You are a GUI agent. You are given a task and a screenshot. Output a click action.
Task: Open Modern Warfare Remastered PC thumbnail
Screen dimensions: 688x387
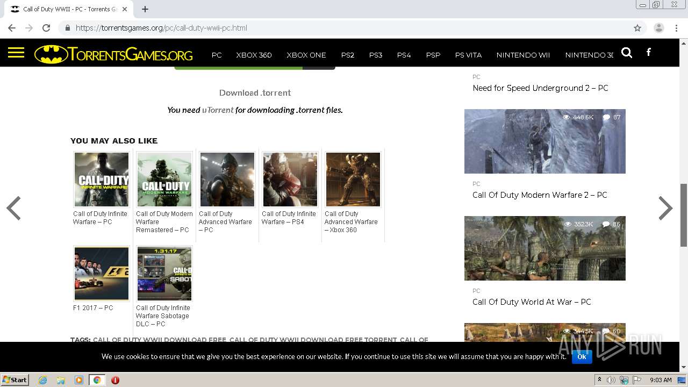[x=164, y=180]
